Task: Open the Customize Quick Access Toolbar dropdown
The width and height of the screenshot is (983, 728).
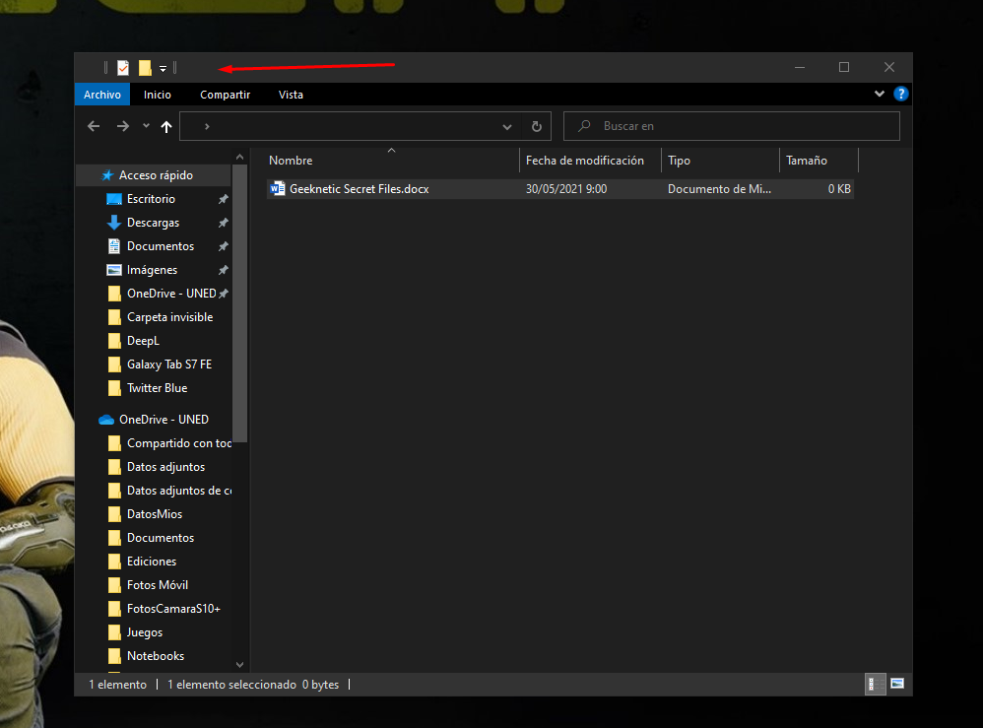Action: tap(163, 69)
